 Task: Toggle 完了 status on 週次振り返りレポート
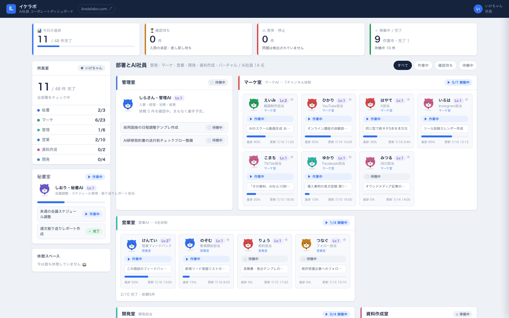pos(94,231)
